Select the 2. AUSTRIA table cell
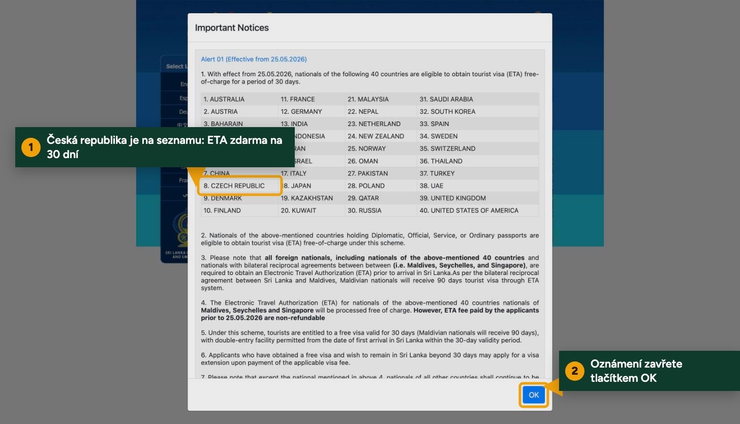The width and height of the screenshot is (740, 424). (240, 111)
